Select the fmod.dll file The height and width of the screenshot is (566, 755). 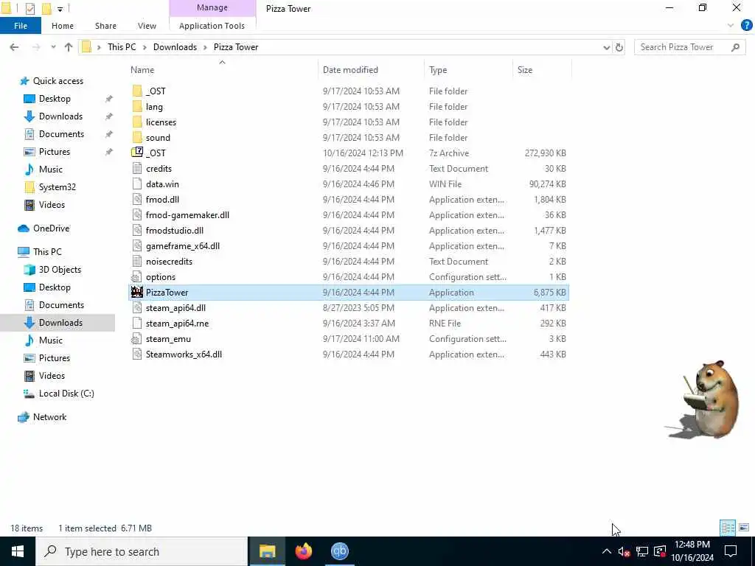[x=349, y=199]
